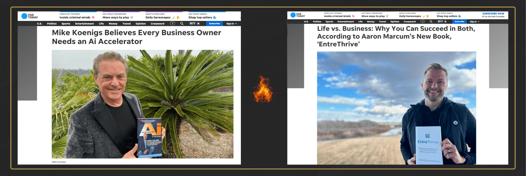526x176 pixels.
Task: Open U.S. section on Mike Koenigs page
Action: click(x=39, y=24)
